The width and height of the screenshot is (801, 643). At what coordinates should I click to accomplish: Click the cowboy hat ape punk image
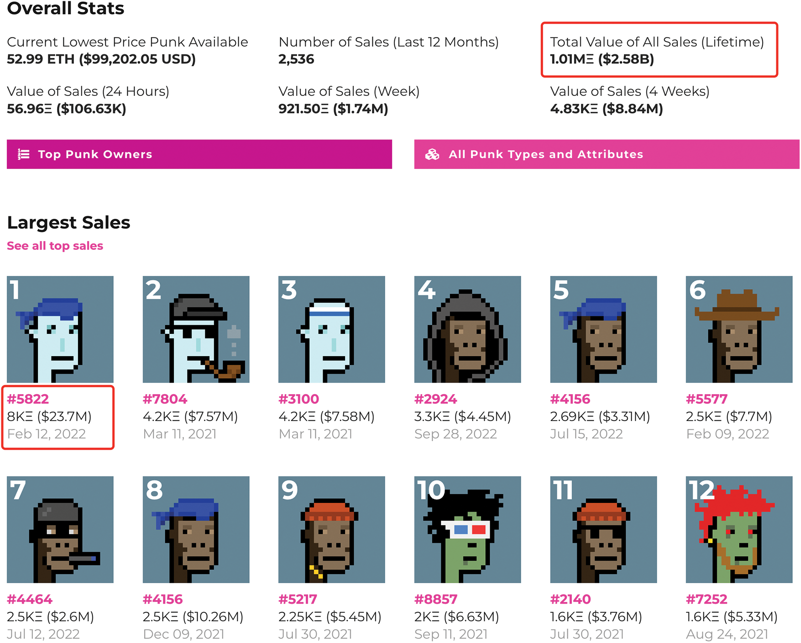[x=739, y=329]
